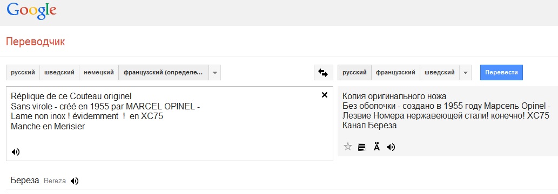Screen dimensions: 558x194
Task: Expand source language dropdown arrow
Action: (214, 73)
